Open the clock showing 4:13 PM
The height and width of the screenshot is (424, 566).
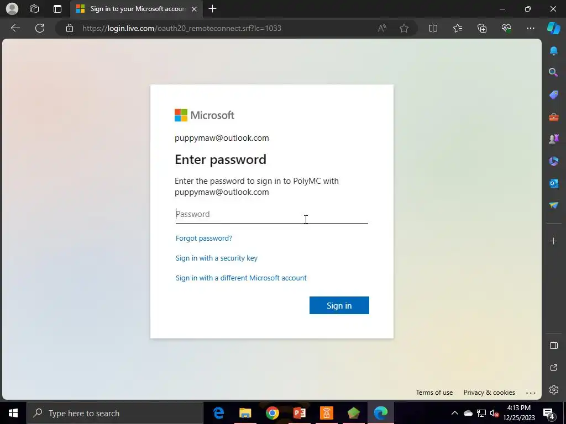(x=519, y=413)
